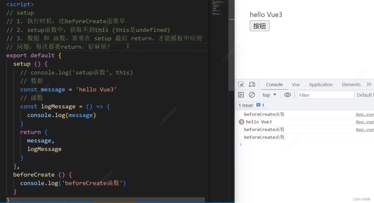
Task: Click inside the console Filter field
Action: tap(325, 95)
